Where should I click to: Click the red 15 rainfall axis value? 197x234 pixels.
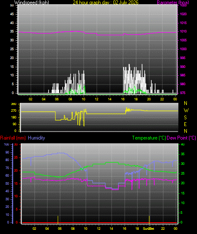coord(16,183)
